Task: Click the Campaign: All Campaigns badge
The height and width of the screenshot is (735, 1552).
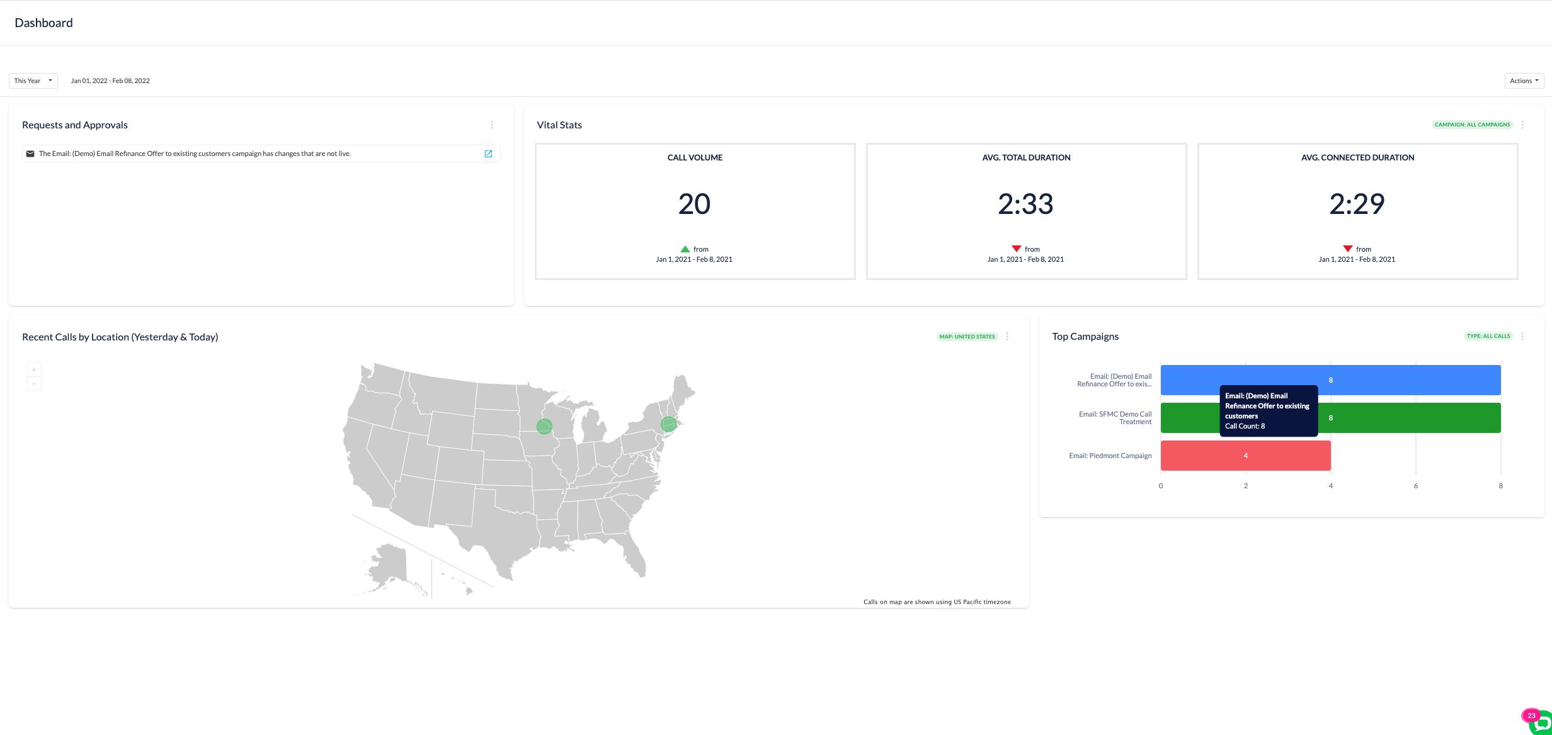Action: [x=1472, y=125]
